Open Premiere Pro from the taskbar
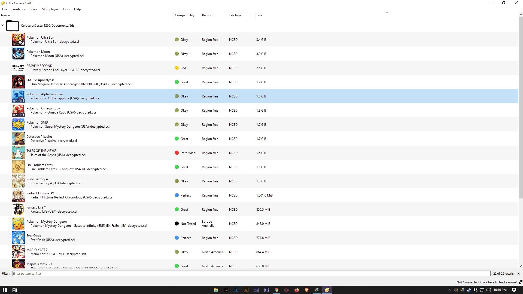 266,290
